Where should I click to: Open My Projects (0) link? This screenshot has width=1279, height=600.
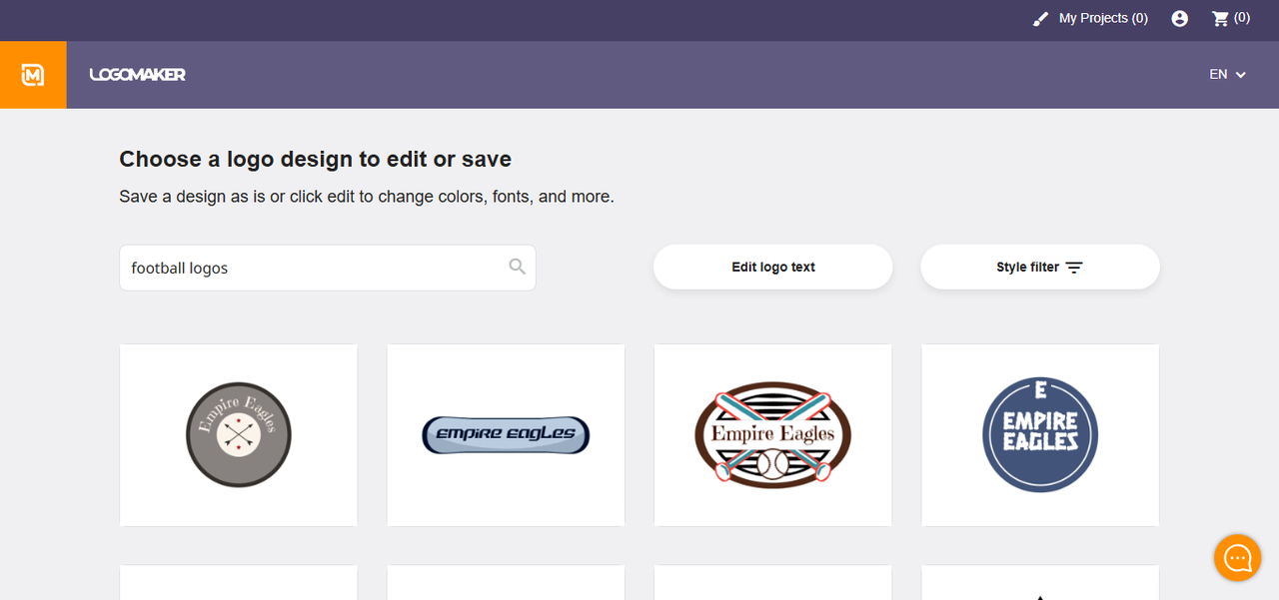1103,18
